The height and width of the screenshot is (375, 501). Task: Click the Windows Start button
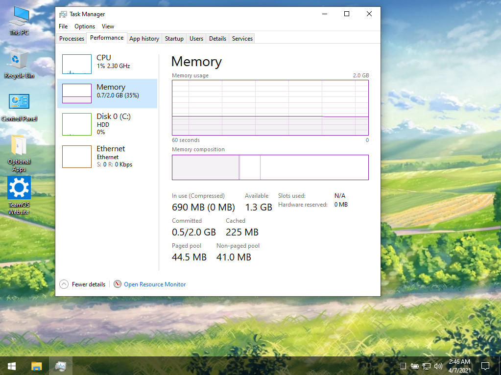(12, 366)
